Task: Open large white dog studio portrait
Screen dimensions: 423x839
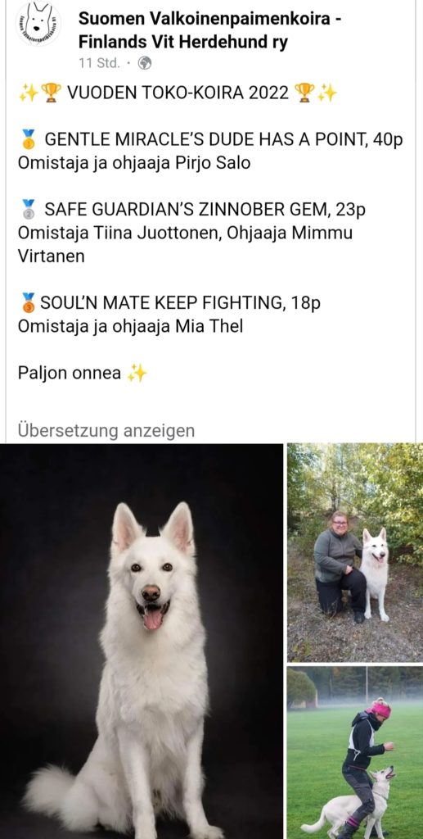Action: coord(142,641)
